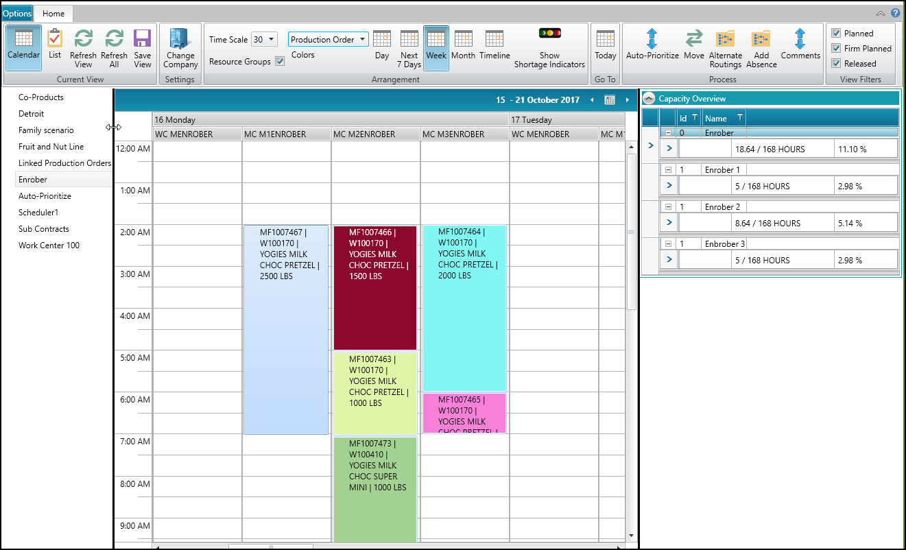Viewport: 906px width, 550px height.
Task: Open the Comments tool
Action: [x=800, y=45]
